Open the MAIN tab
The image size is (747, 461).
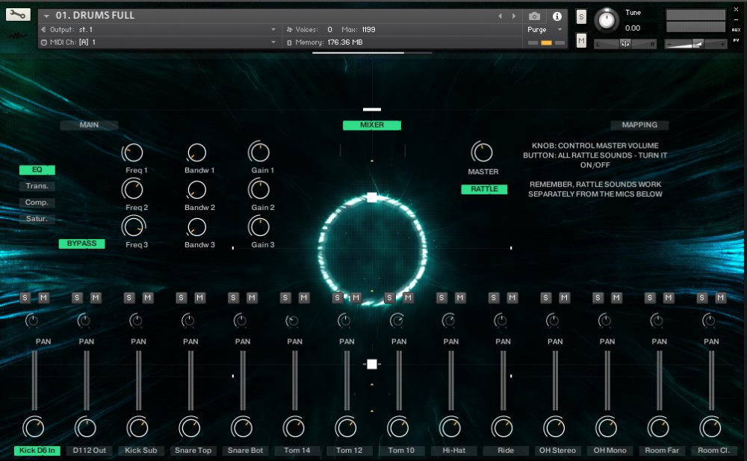(89, 125)
